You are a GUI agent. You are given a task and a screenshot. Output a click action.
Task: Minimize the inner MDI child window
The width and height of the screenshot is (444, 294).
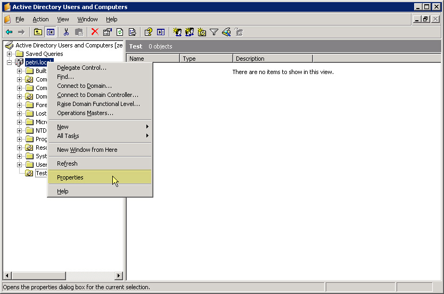417,19
